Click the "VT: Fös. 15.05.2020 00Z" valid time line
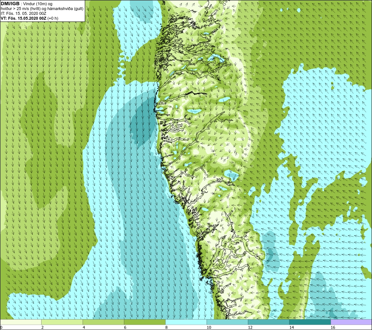Image resolution: width=372 pixels, height=330 pixels. (23, 18)
